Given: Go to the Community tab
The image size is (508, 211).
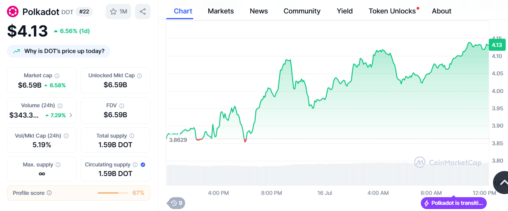Looking at the screenshot, I should coord(302,11).
